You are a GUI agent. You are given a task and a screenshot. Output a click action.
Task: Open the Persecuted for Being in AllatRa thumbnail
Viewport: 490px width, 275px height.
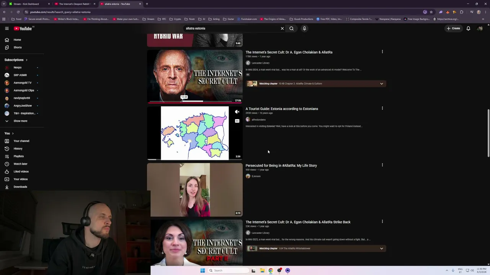point(195,190)
